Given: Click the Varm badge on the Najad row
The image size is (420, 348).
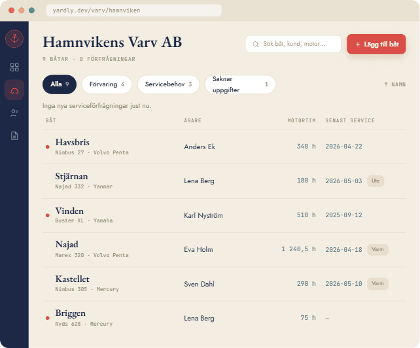Looking at the screenshot, I should point(377,249).
